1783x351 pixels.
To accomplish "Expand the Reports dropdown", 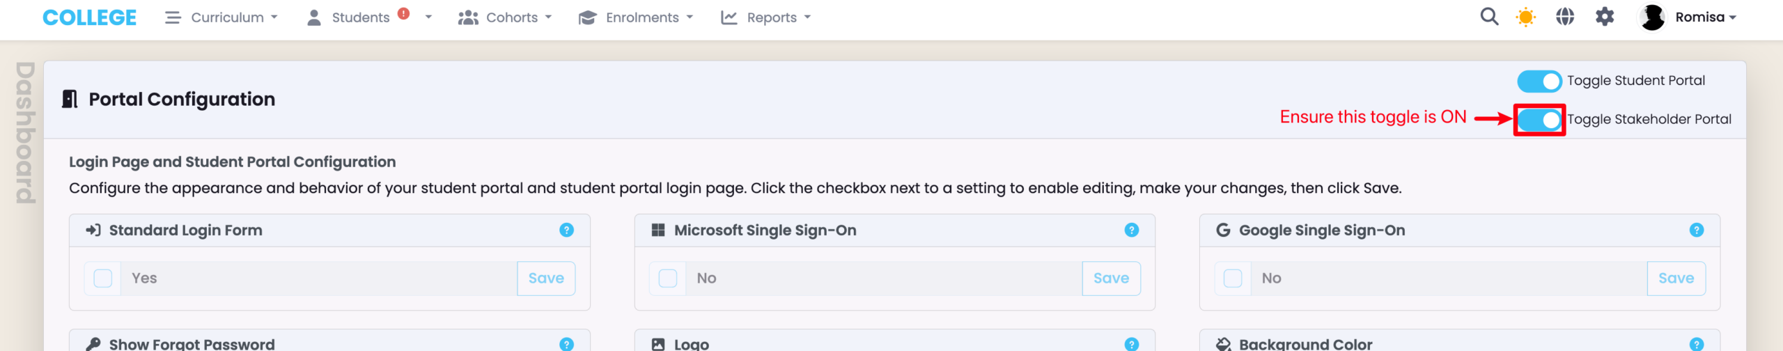I will tap(765, 17).
